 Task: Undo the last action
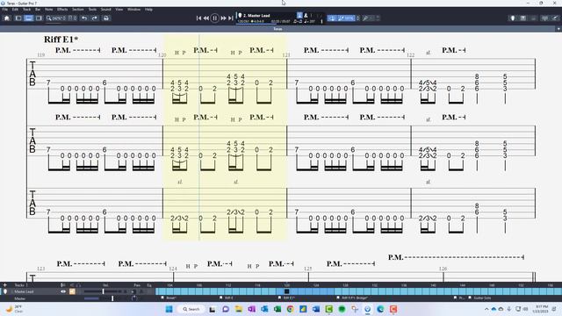84,18
